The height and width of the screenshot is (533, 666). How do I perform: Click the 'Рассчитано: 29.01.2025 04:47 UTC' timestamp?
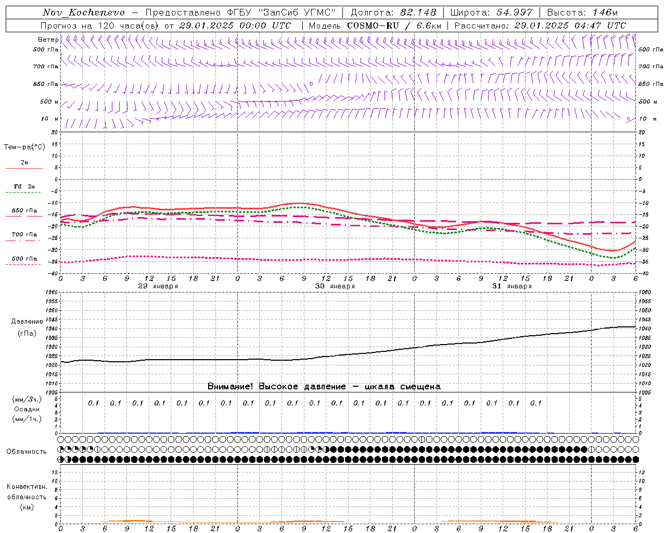click(540, 26)
